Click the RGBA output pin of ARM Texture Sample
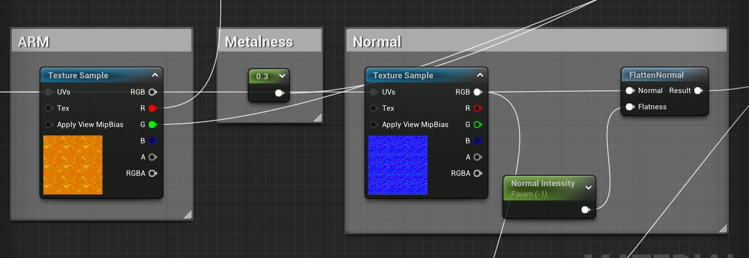 tap(152, 173)
